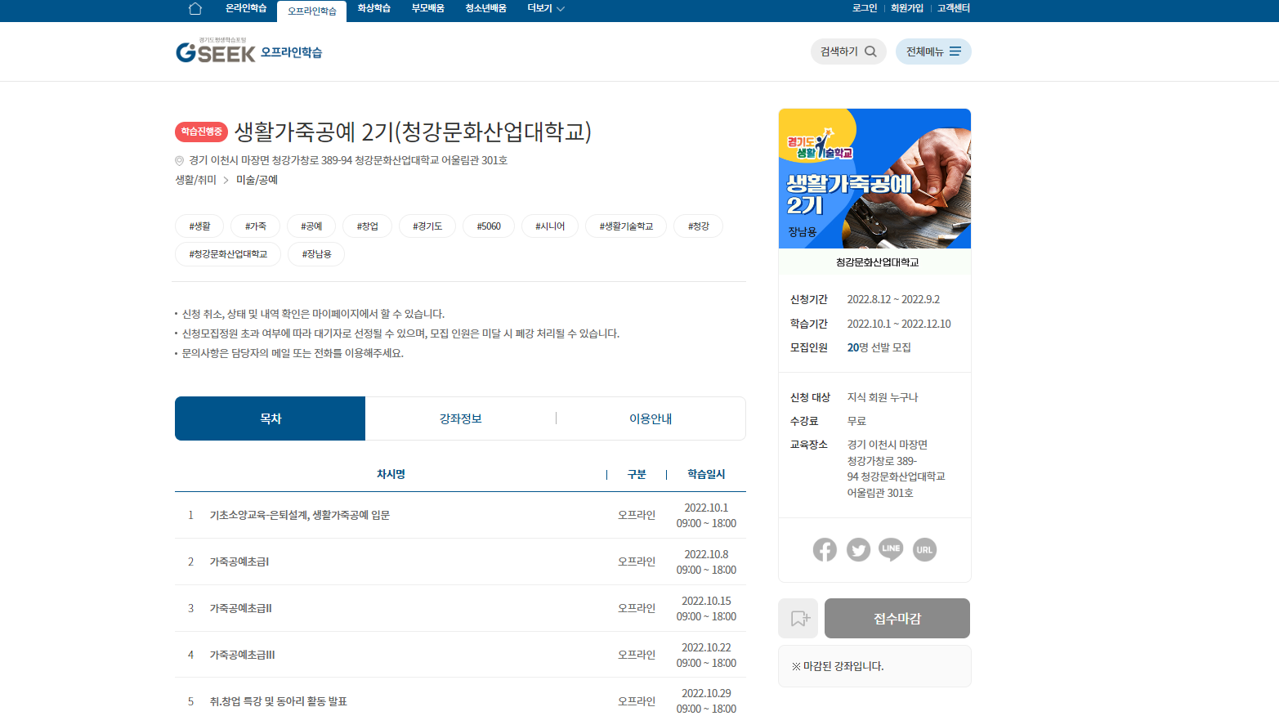Screen dimensions: 1279x716
Task: Click the 학습진행중 status badge
Action: 201,132
